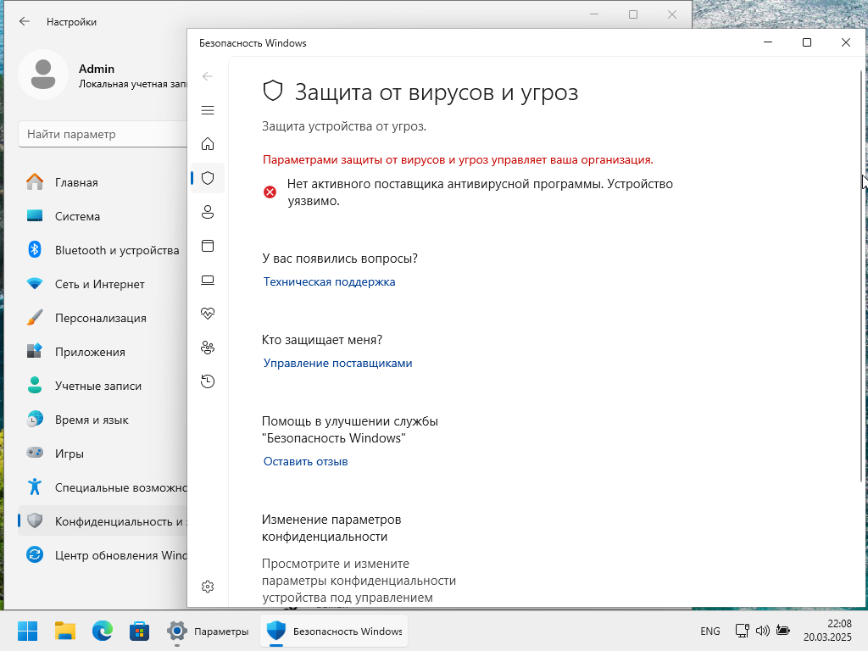This screenshot has height=651, width=868.
Task: Open Account protection person icon
Action: pos(208,212)
